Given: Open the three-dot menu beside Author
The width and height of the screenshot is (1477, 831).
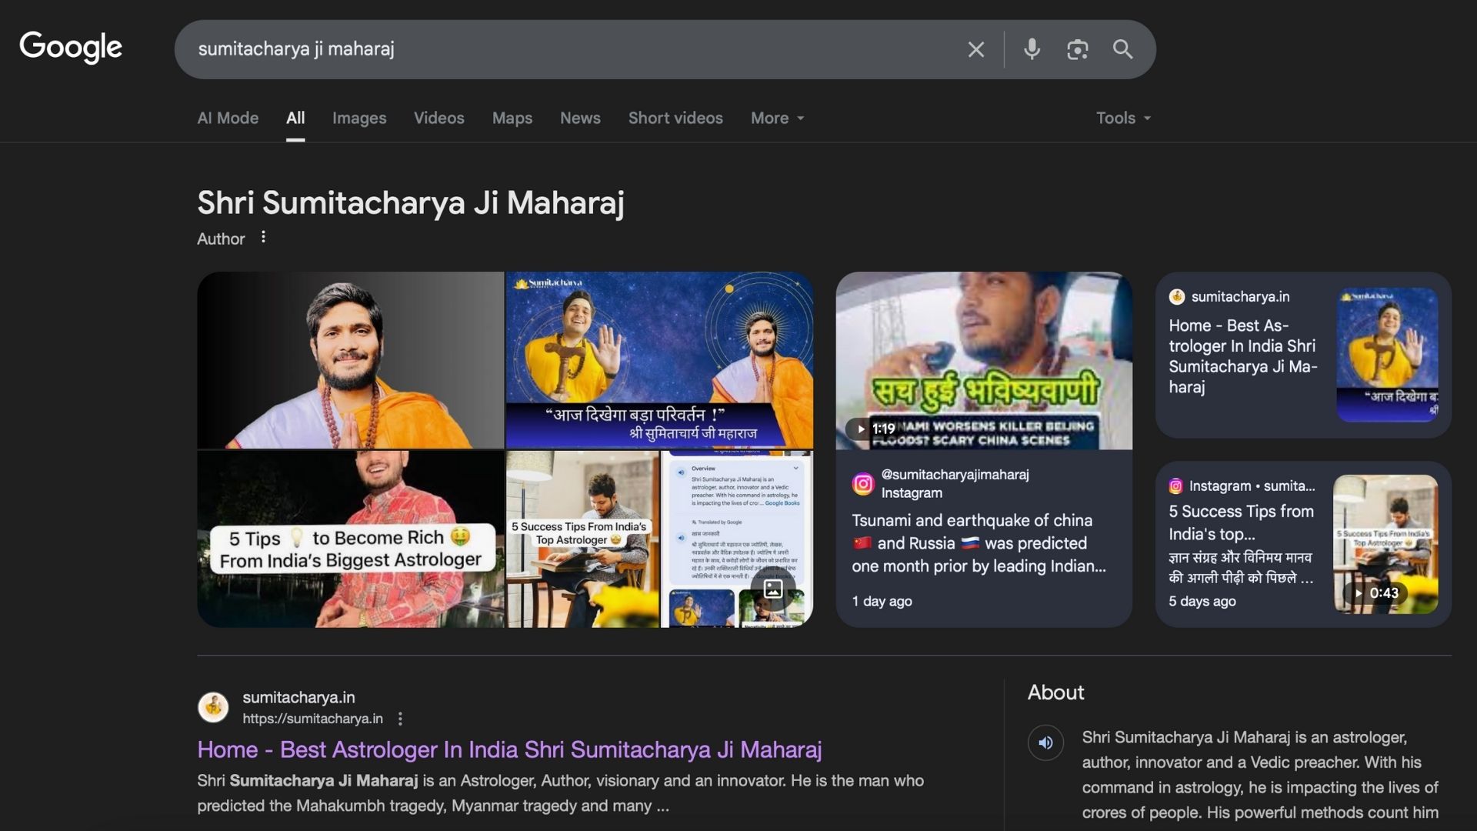Looking at the screenshot, I should coord(263,238).
